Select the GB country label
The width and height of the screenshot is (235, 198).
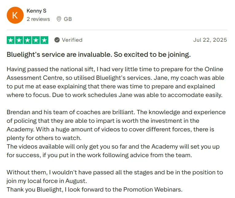click(68, 19)
